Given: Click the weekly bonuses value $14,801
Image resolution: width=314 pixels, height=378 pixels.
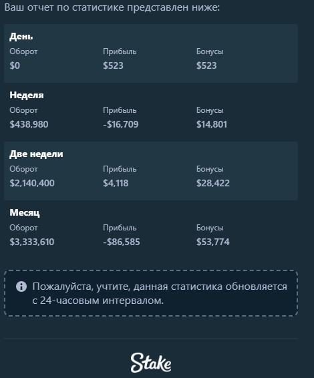Looking at the screenshot, I should [x=212, y=124].
